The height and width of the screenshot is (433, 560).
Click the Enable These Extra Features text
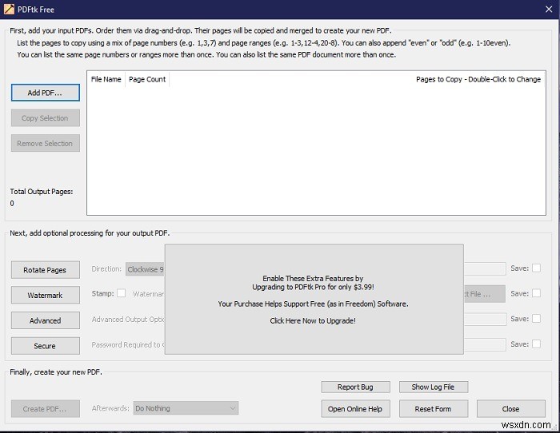313,278
